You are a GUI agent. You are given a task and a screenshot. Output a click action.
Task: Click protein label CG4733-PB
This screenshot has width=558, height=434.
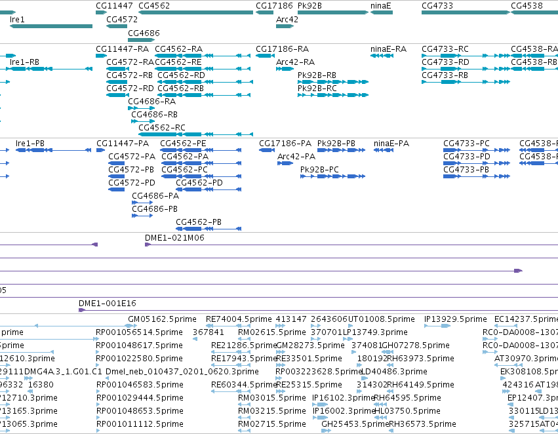466,170
